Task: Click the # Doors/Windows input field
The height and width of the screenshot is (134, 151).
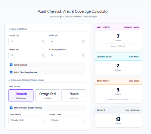Action: 68,55
